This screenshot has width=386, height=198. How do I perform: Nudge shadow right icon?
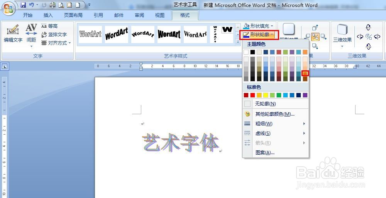point(323,37)
